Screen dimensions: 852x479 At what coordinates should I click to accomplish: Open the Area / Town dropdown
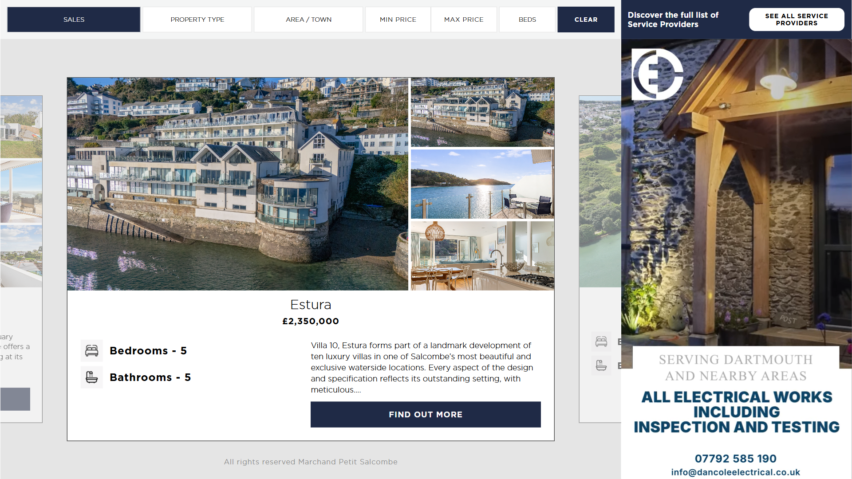pos(308,20)
